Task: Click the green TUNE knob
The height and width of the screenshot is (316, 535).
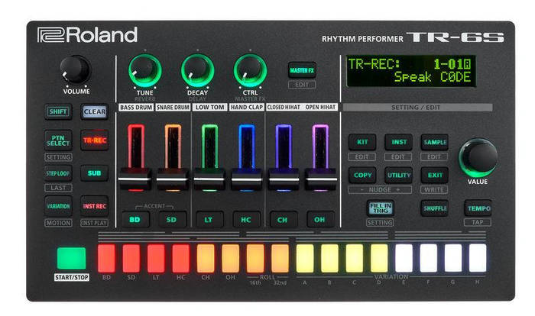Action: [x=144, y=69]
